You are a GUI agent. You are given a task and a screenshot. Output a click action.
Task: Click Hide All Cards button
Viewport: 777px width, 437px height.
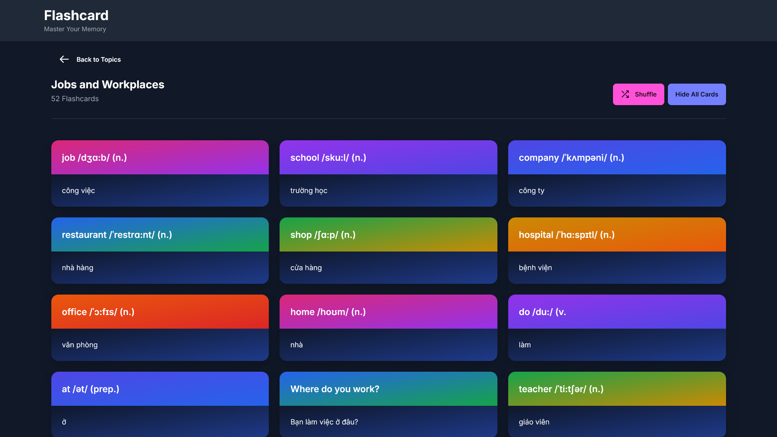[696, 94]
